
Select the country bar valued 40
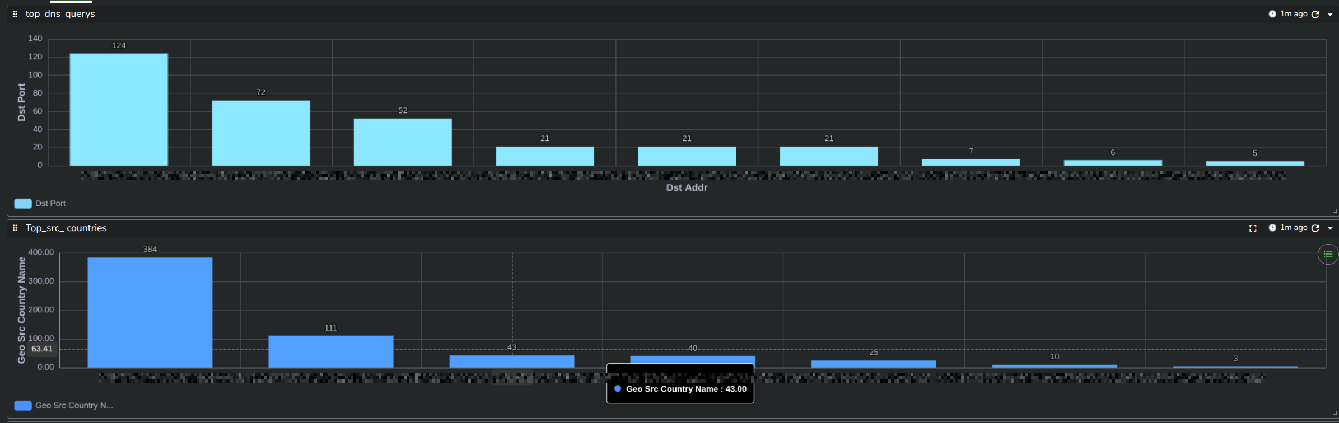693,360
